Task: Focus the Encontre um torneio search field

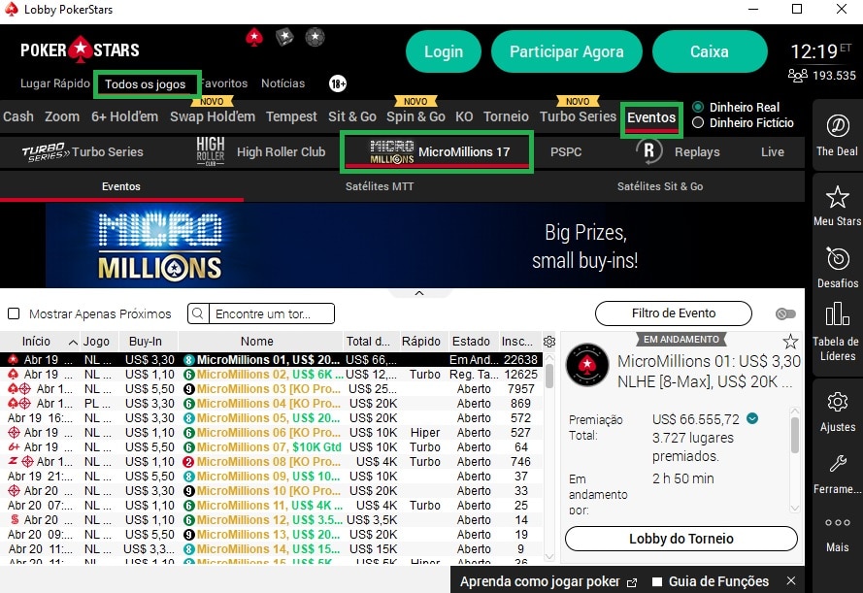Action: [x=272, y=313]
